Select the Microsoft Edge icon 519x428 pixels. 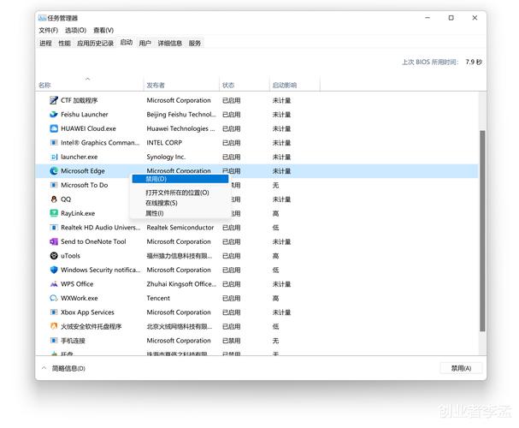point(54,171)
